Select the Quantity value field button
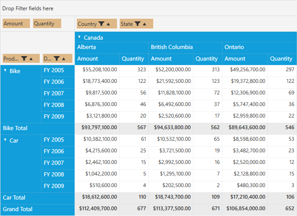 [47, 24]
